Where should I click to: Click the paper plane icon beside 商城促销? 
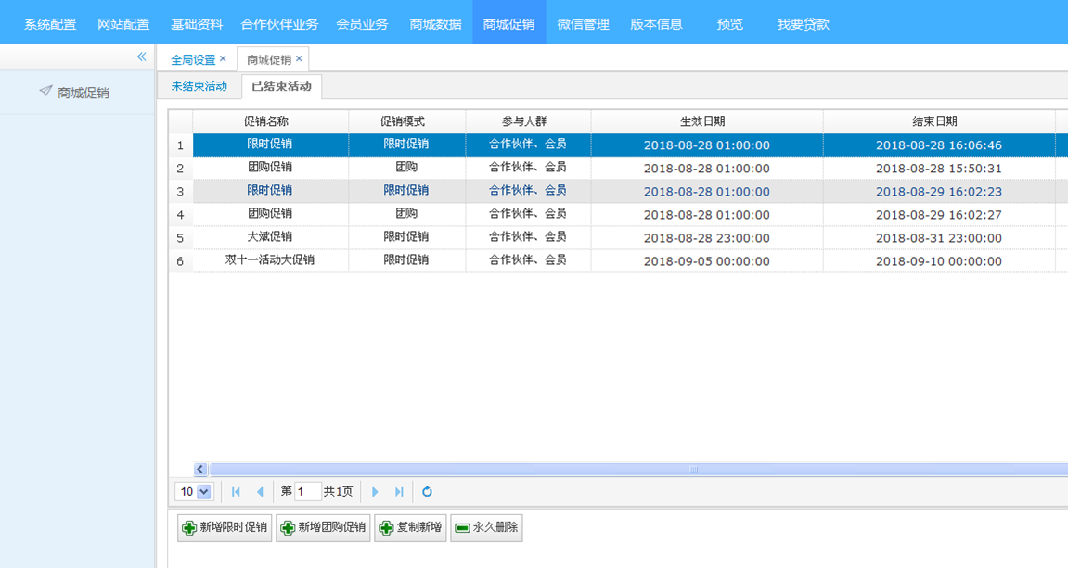click(x=45, y=91)
